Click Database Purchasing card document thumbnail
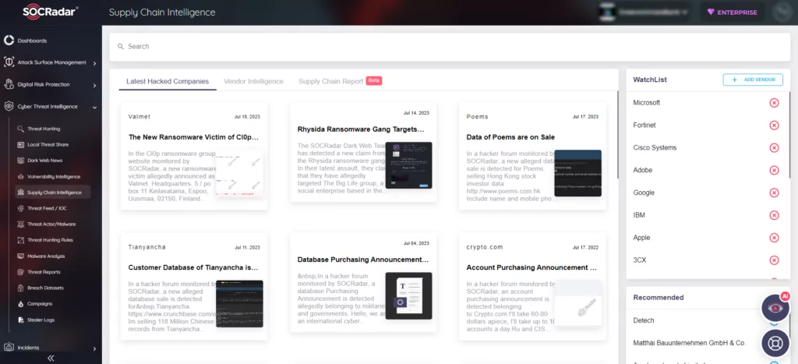Viewport: 798px width, 364px height. (x=408, y=295)
